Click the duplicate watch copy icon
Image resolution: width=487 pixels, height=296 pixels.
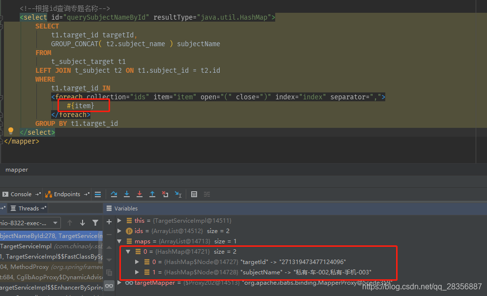coord(109,273)
